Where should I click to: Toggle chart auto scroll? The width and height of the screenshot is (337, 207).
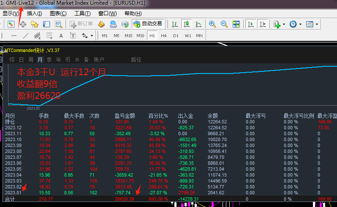click(251, 24)
